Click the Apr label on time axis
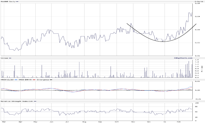The width and height of the screenshot is (205, 123). pyautogui.click(x=20, y=122)
